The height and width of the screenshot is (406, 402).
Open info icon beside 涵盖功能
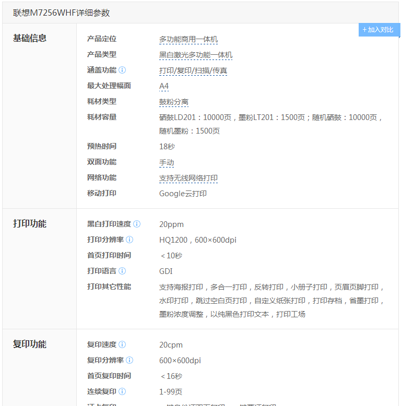click(x=122, y=70)
